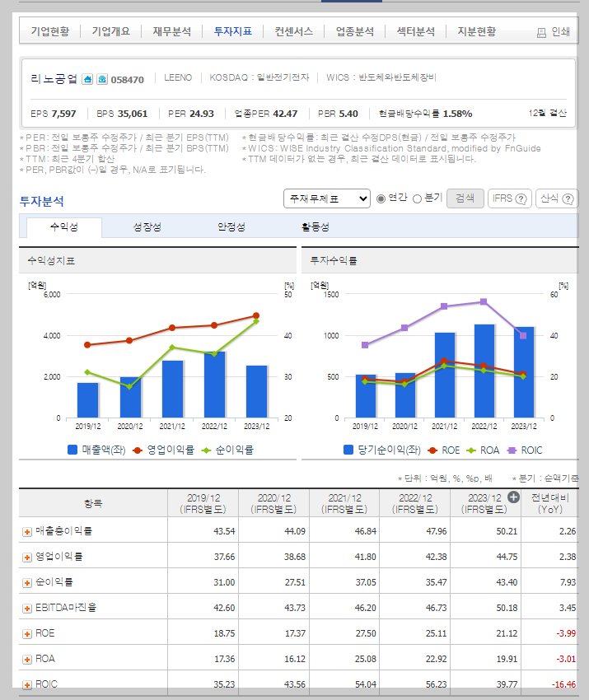Switch to the 활동성 tab

316,227
